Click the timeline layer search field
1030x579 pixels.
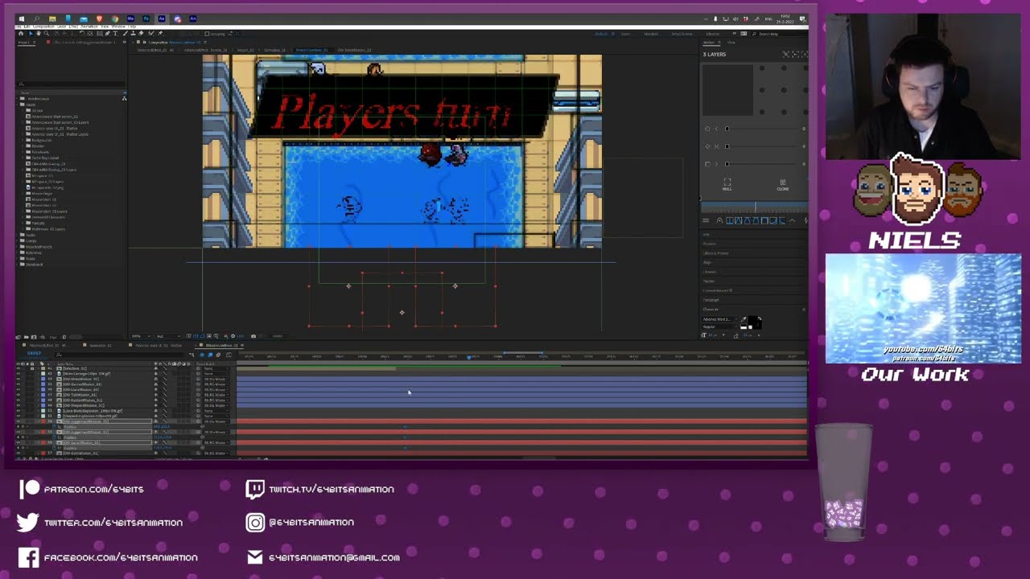coord(119,355)
